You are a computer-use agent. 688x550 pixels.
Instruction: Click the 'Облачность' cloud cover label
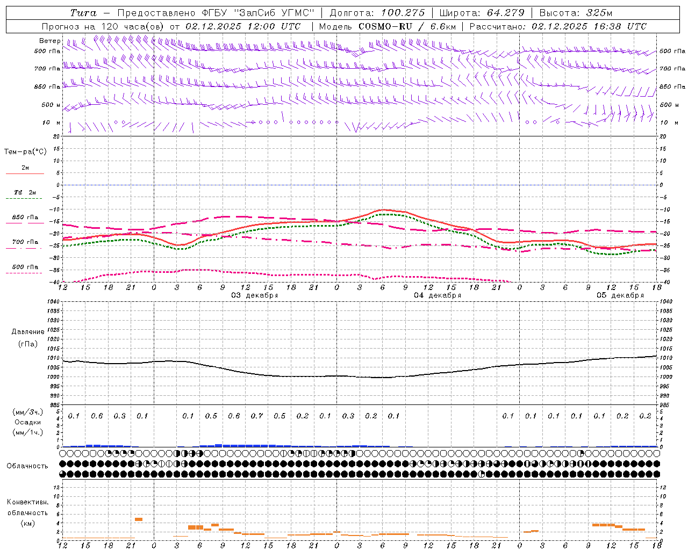point(27,466)
